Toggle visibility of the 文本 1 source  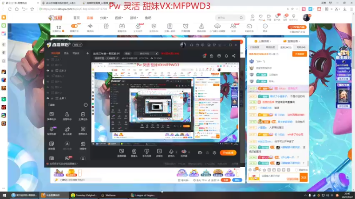point(48,60)
